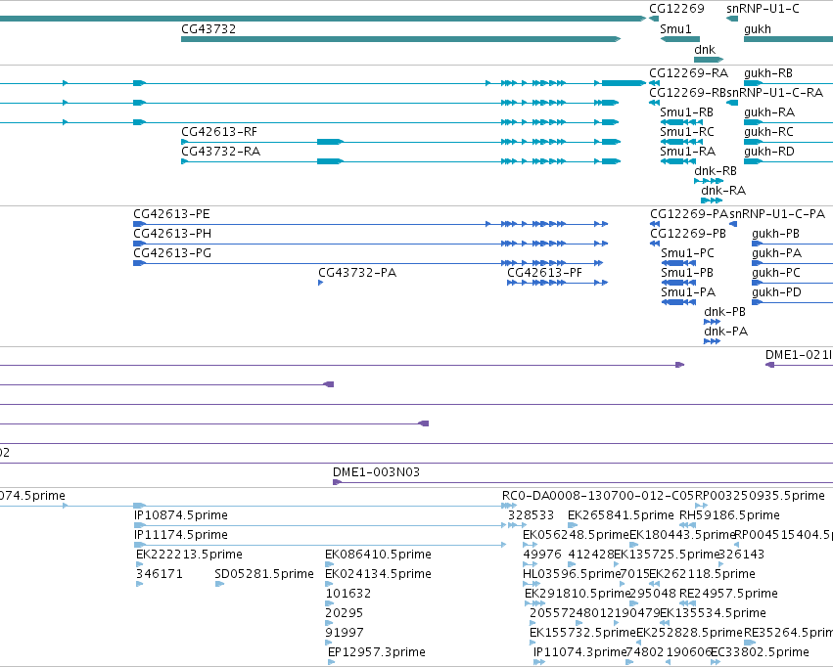Open EST 101632
This screenshot has height=667, width=833.
click(348, 595)
